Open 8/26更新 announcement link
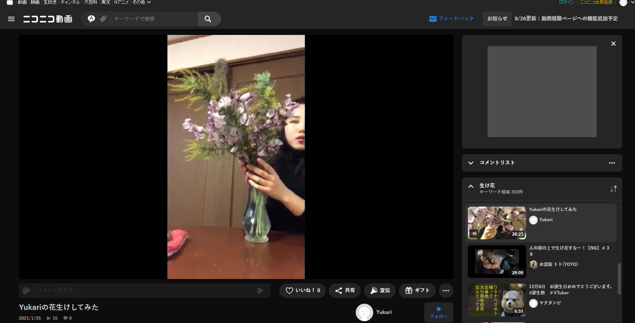Screen dimensions: 635x323 click(x=566, y=19)
